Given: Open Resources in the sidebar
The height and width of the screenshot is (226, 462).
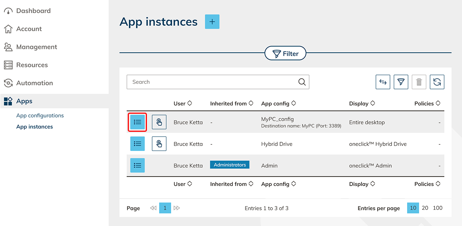Looking at the screenshot, I should (32, 65).
